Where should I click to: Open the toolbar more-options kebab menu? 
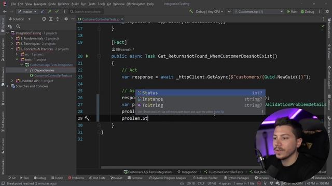64,11
